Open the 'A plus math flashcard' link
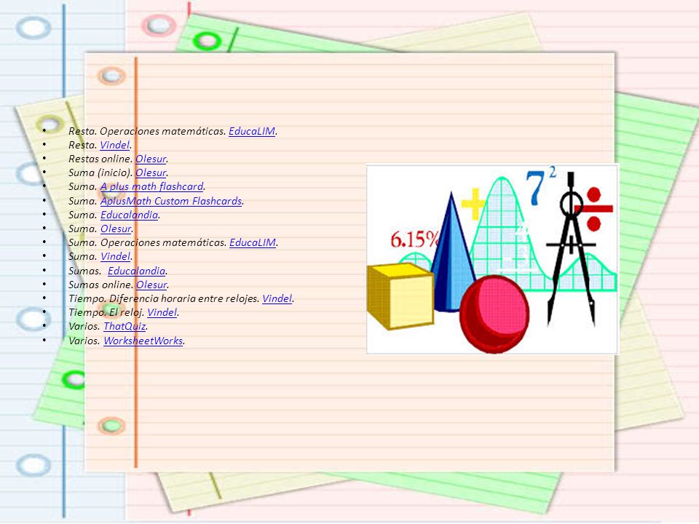The height and width of the screenshot is (524, 699). point(151,186)
